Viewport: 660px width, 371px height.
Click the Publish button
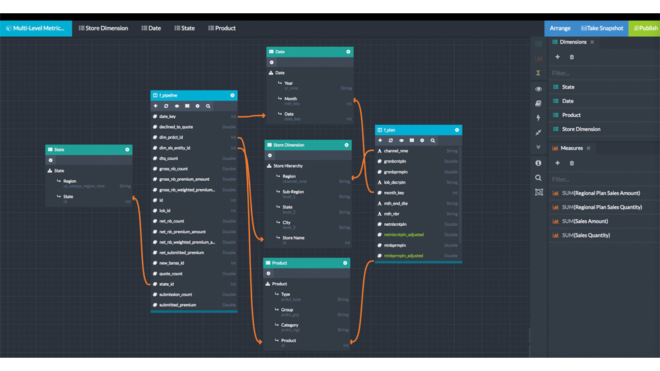tap(644, 28)
